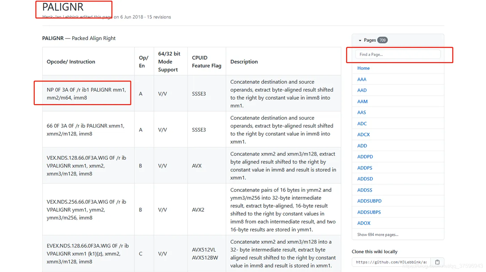Open the ADCX page link

coord(363,135)
